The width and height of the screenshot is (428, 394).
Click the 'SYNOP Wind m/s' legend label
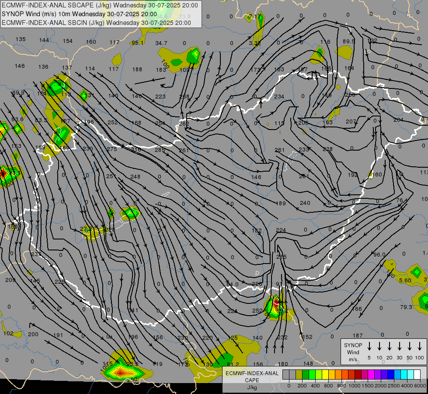353,352
